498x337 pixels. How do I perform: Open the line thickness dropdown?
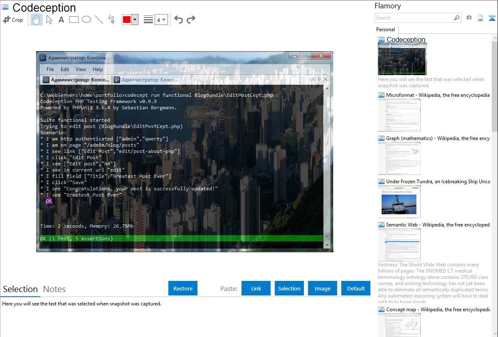(x=161, y=20)
